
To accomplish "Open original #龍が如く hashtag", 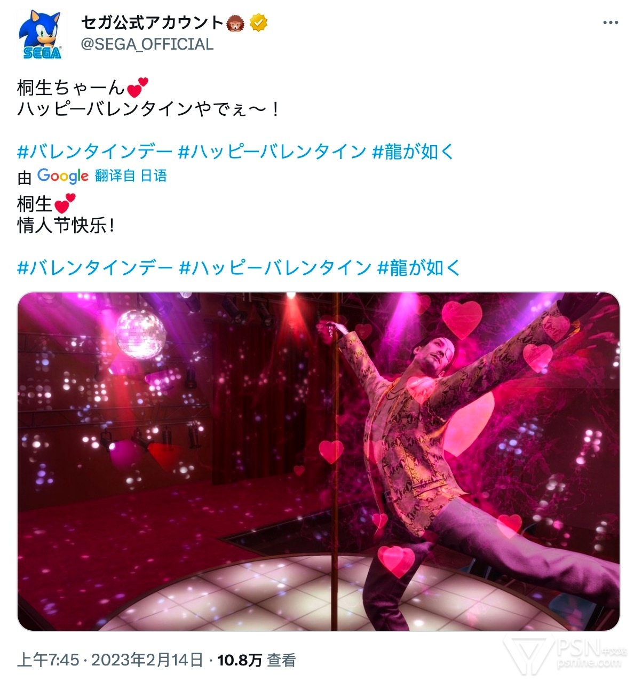I will [414, 152].
